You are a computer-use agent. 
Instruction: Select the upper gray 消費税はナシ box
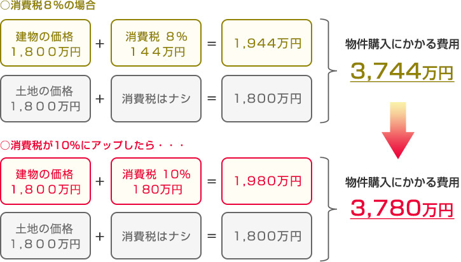click(x=156, y=98)
